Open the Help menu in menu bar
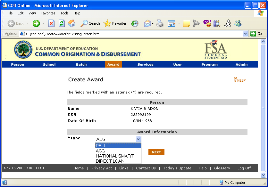 [77, 13]
